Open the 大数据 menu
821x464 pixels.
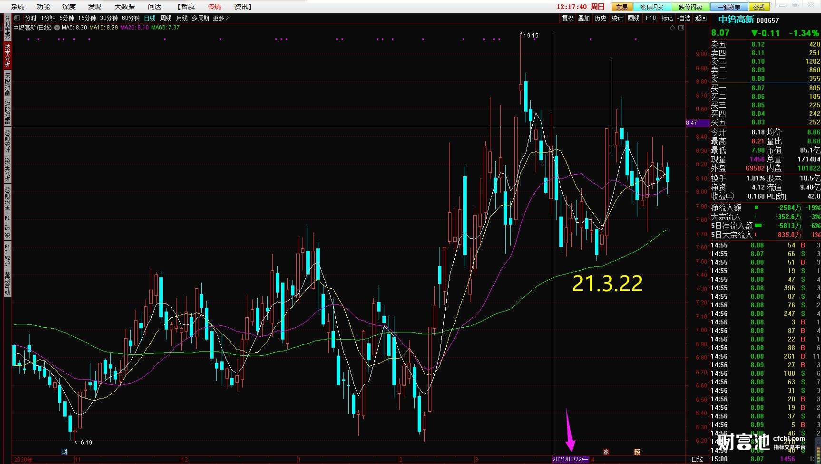(x=125, y=7)
